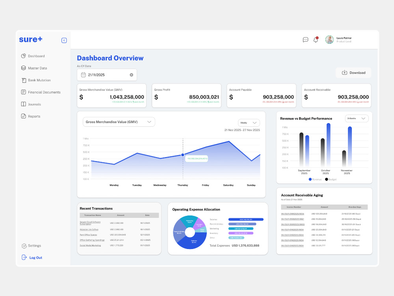
Task: Open the Weekly period dropdown
Action: click(x=249, y=123)
